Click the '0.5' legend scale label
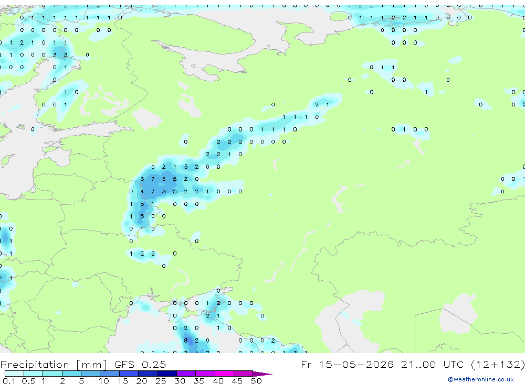This screenshot has width=525, height=384. click(28, 381)
